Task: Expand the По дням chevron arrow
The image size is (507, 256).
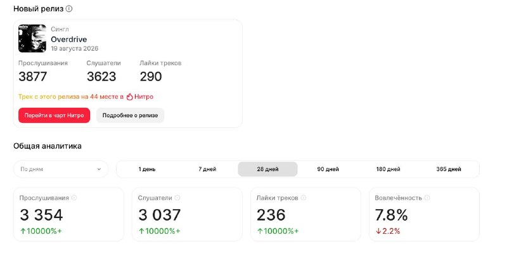Action: coord(99,169)
